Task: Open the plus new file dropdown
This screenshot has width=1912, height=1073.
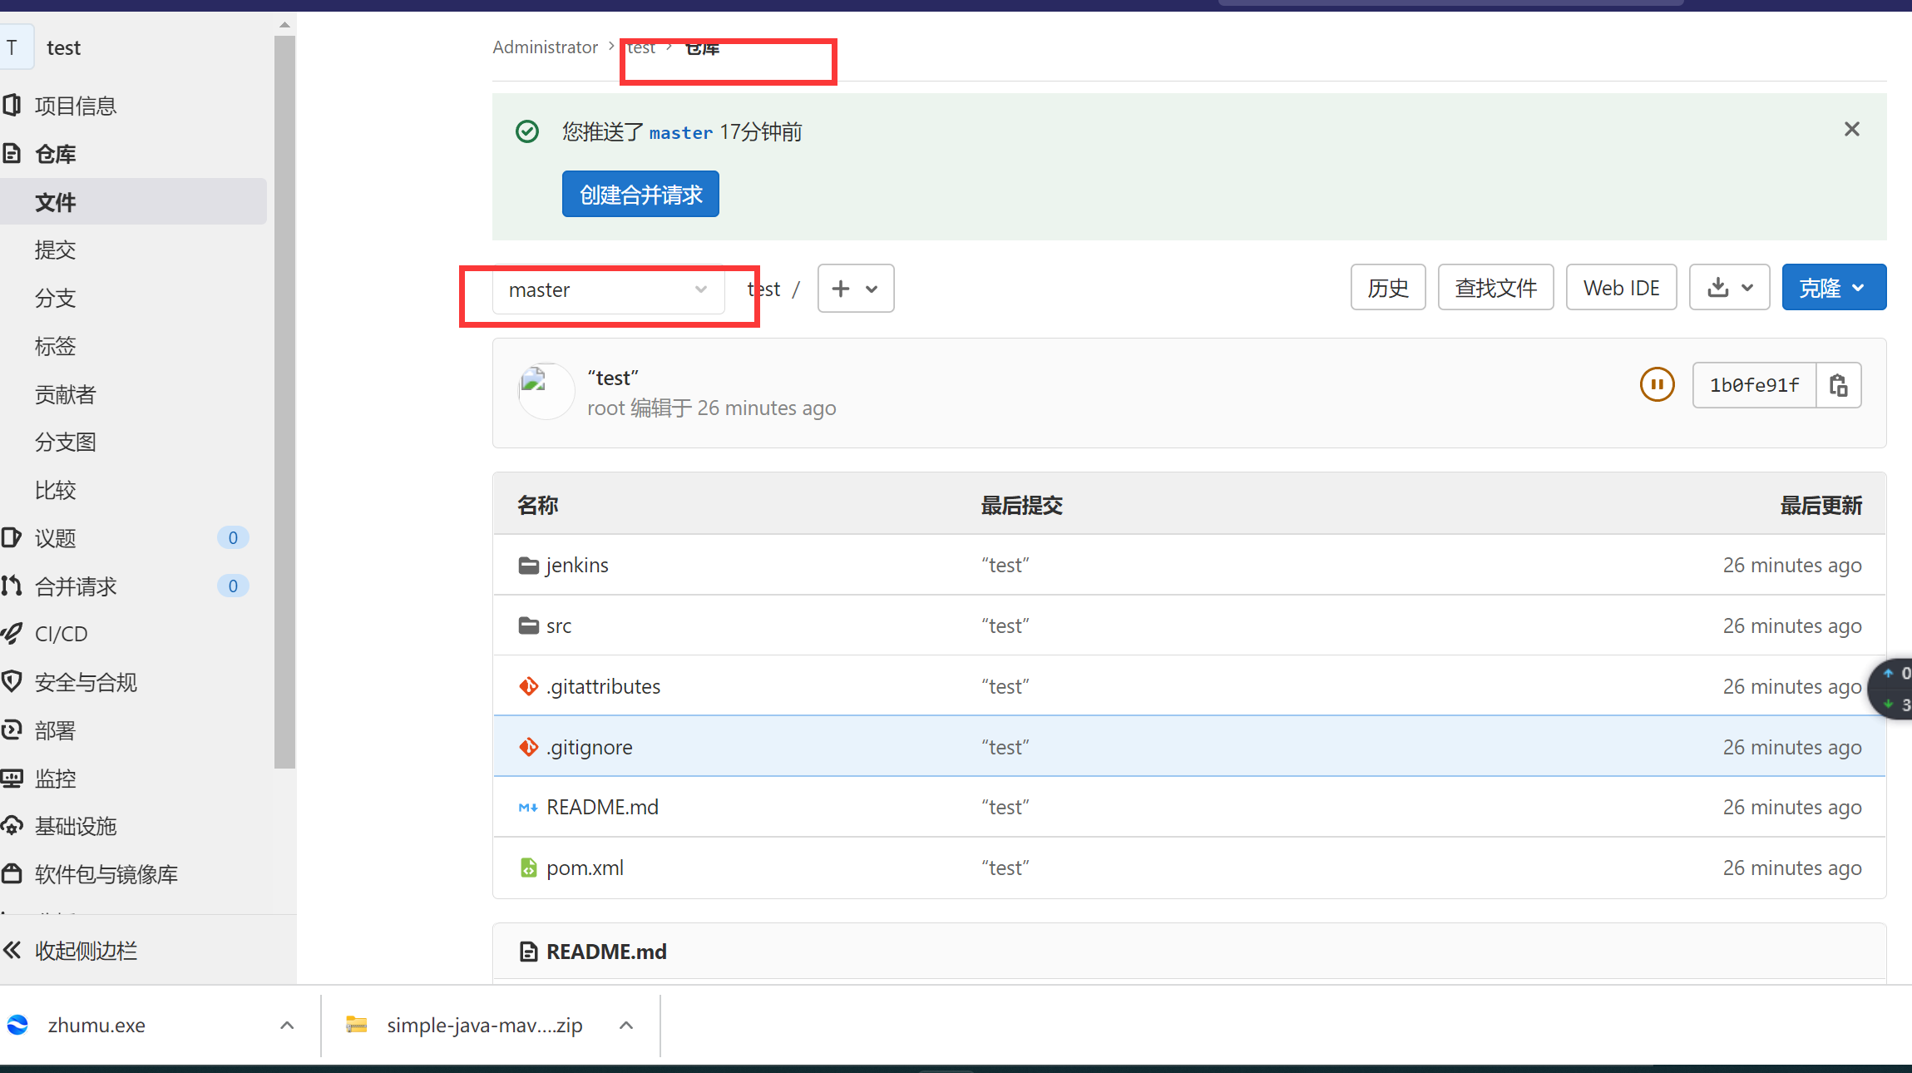Action: [x=854, y=289]
